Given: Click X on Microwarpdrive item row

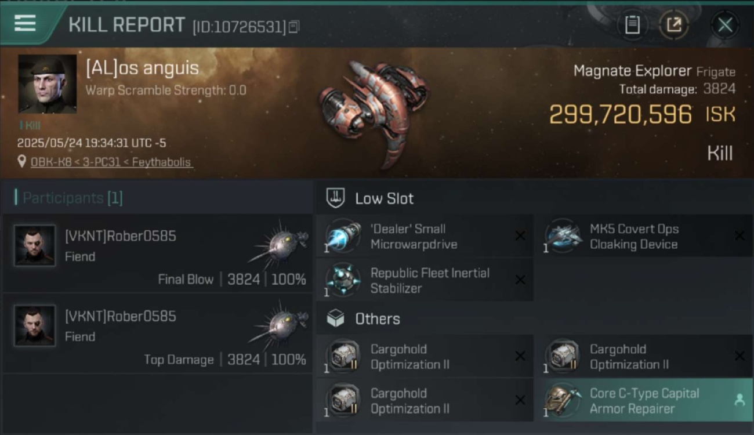Looking at the screenshot, I should coord(520,235).
